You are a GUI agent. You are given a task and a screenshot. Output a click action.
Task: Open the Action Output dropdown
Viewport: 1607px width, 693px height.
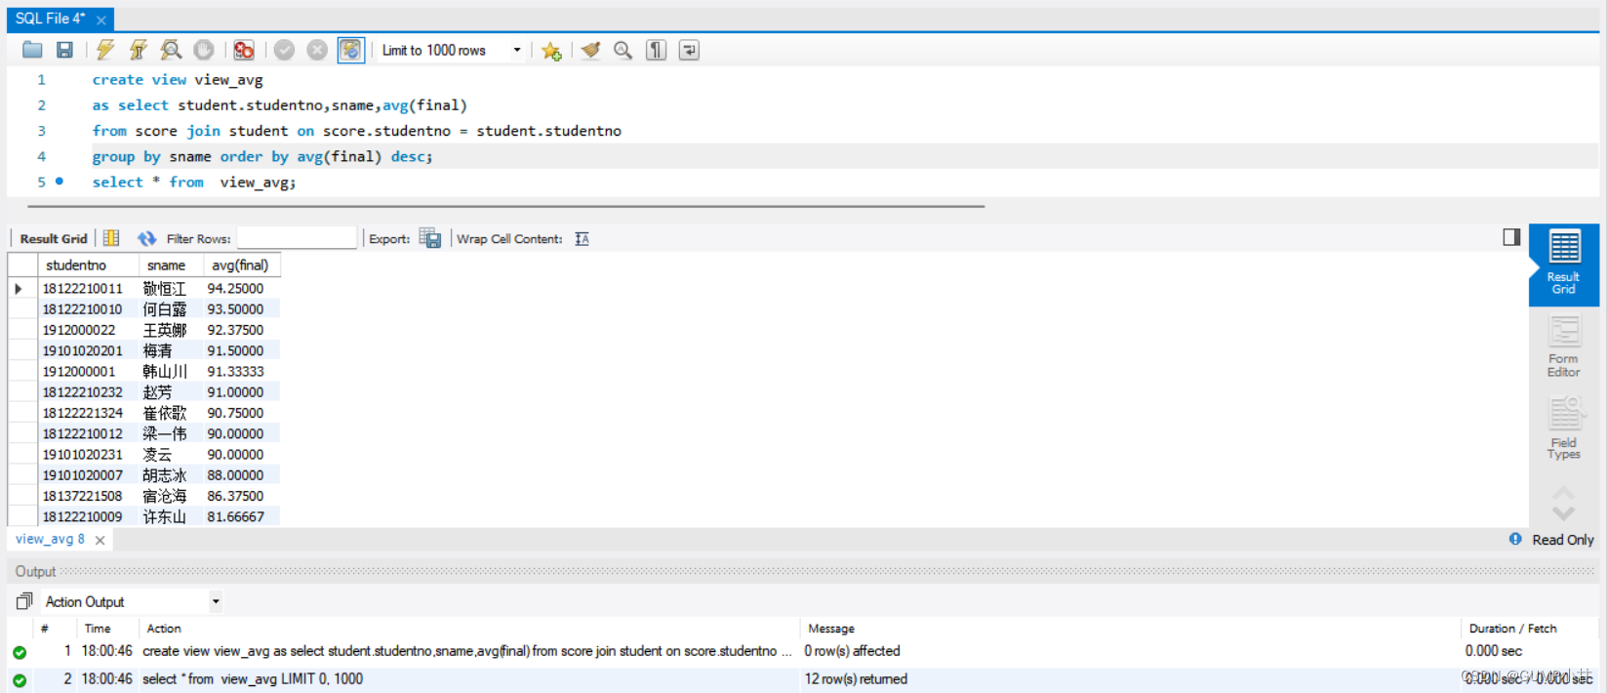coord(216,601)
